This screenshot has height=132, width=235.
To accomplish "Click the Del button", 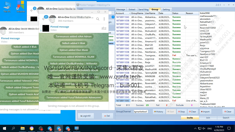I will (x=107, y=116).
